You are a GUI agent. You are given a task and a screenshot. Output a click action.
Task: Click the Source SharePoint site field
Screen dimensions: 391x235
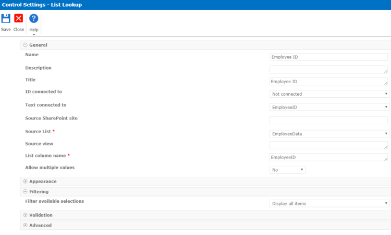tap(328, 121)
